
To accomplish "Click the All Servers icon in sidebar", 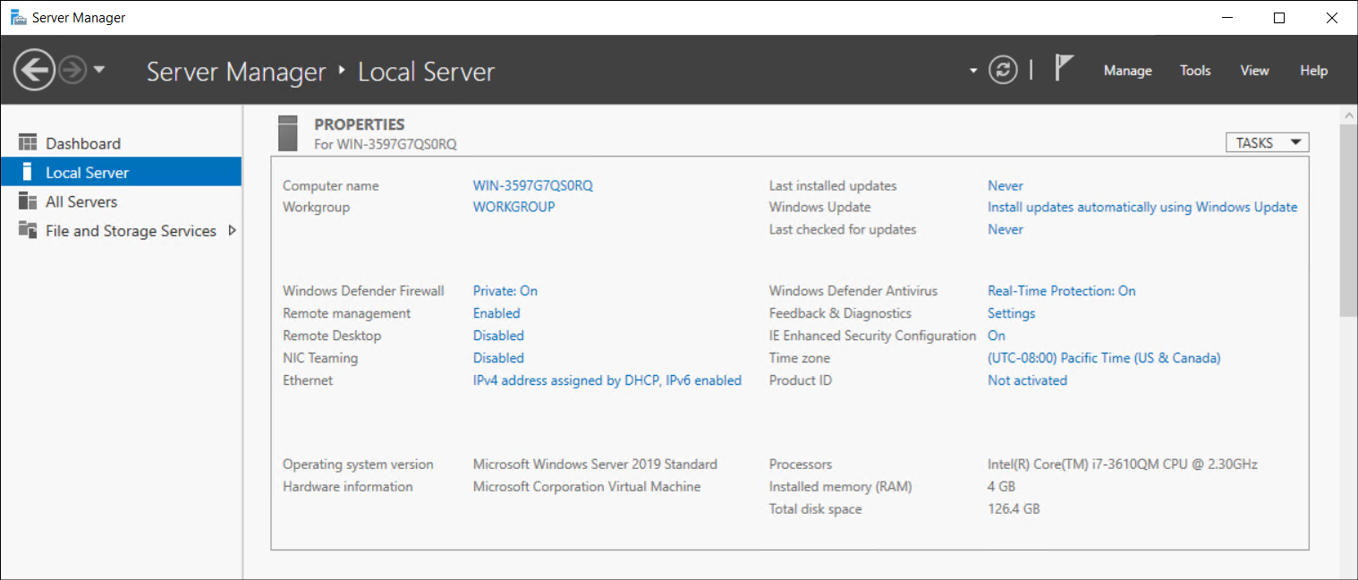I will tap(28, 201).
